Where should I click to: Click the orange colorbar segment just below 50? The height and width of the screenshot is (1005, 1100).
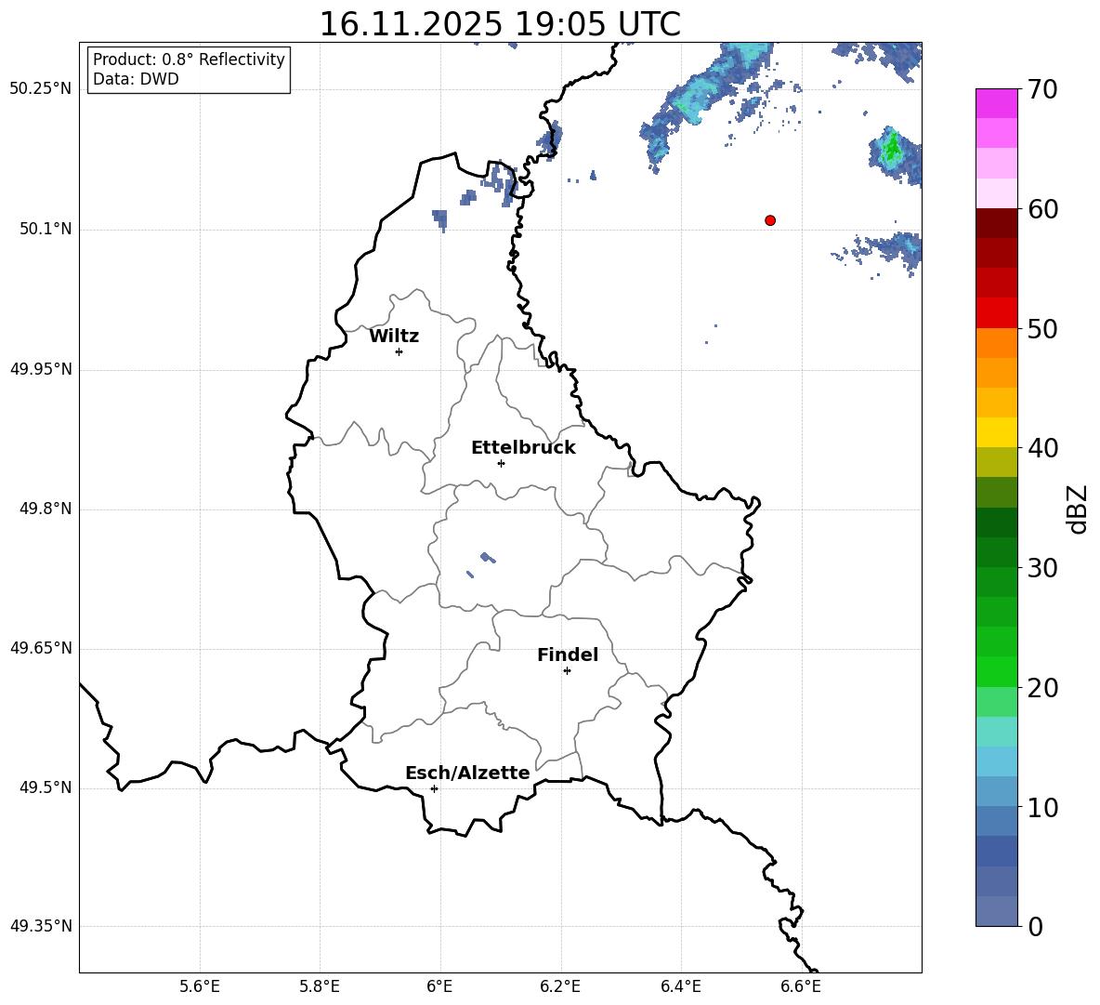pyautogui.click(x=997, y=343)
